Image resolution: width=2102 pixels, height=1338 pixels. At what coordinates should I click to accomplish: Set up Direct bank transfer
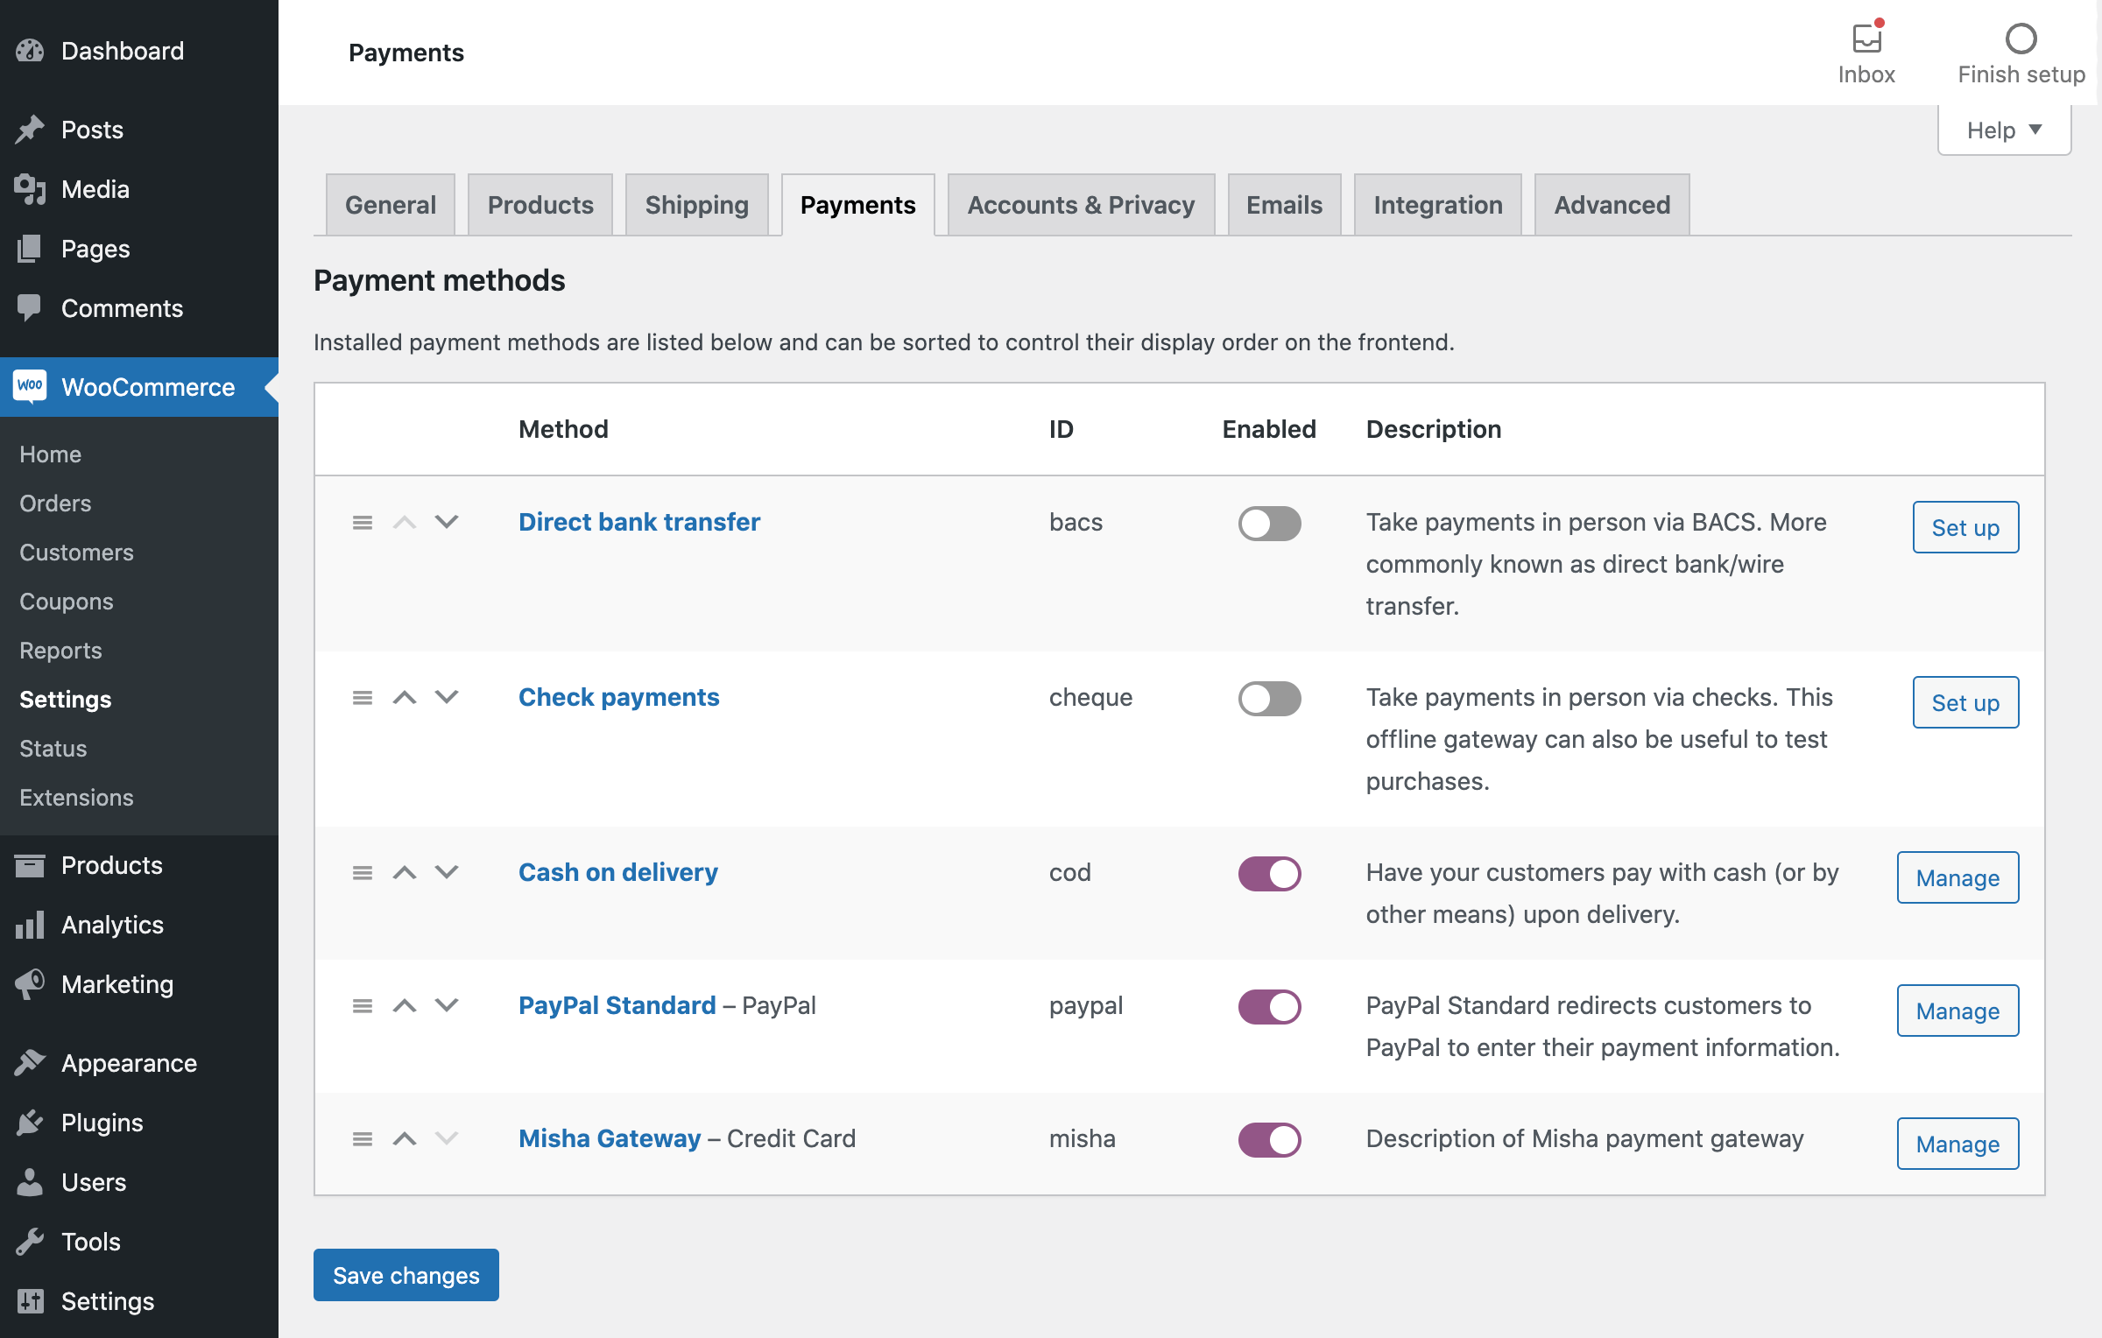click(1964, 527)
